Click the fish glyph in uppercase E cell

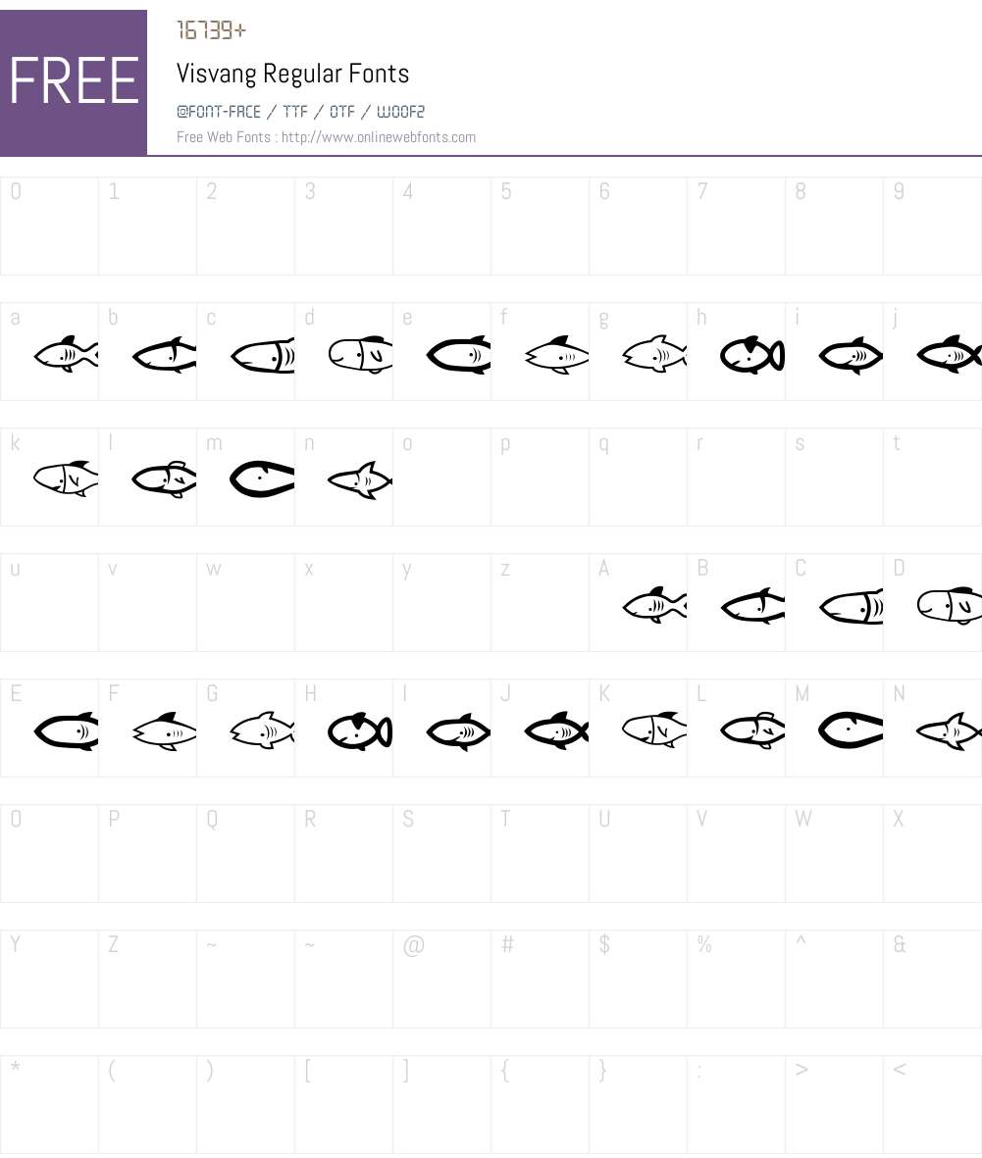pyautogui.click(x=67, y=731)
